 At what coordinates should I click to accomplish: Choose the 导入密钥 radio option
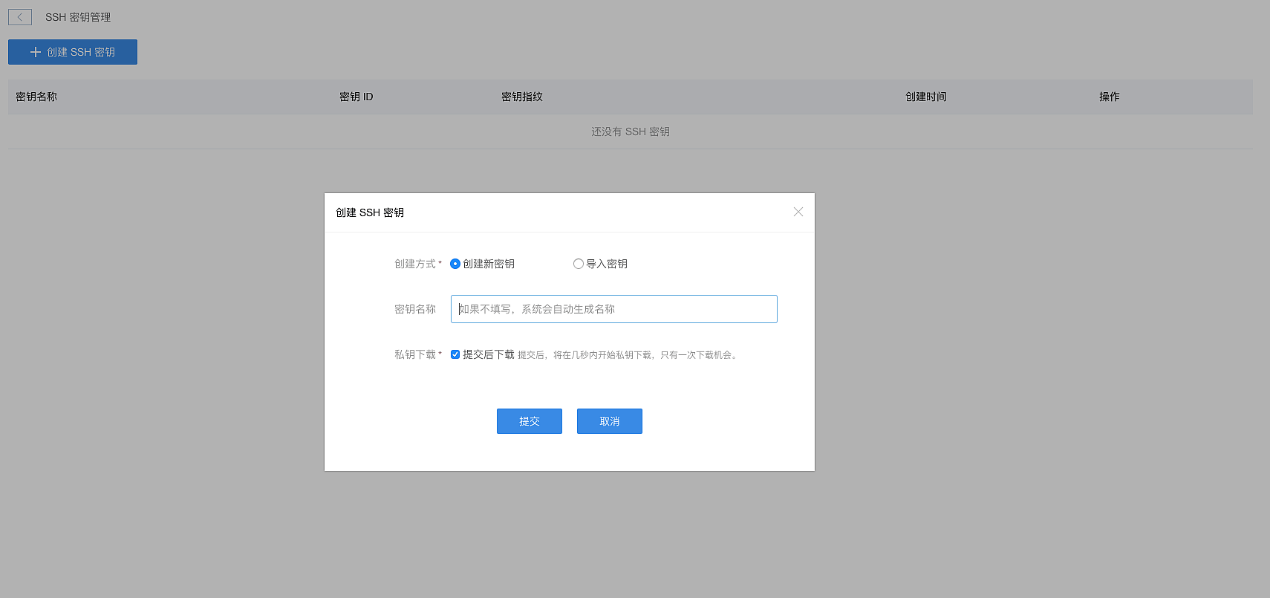coord(579,264)
